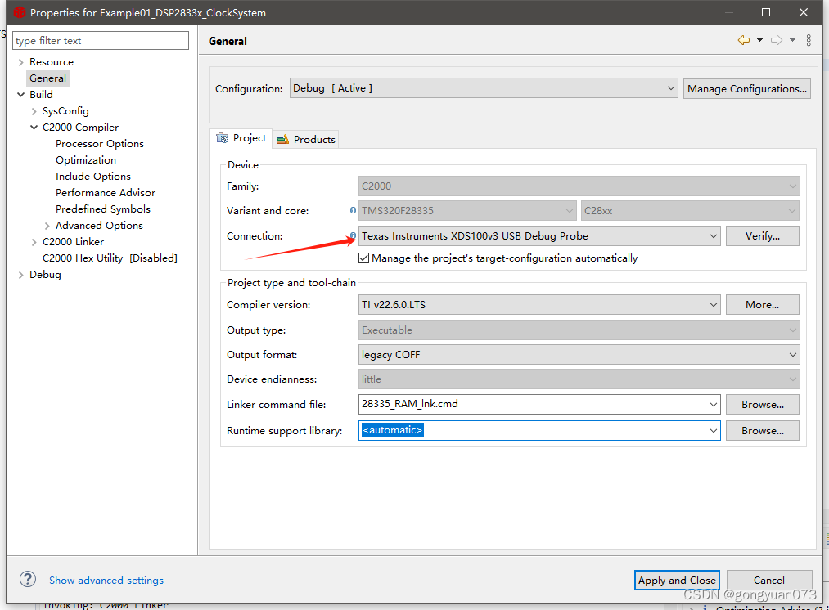Expand the C2000 Linker node

click(34, 242)
